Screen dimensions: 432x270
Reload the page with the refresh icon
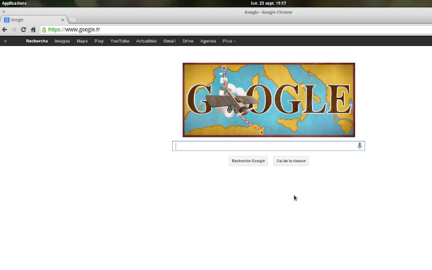coord(24,30)
